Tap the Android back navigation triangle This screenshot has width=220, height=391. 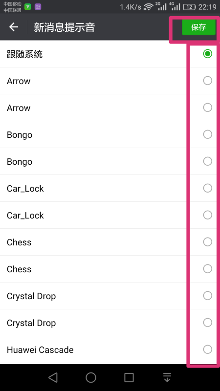pos(53,377)
